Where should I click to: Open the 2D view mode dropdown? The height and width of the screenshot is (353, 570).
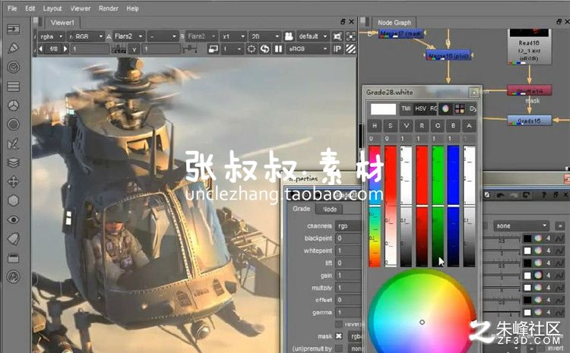265,36
